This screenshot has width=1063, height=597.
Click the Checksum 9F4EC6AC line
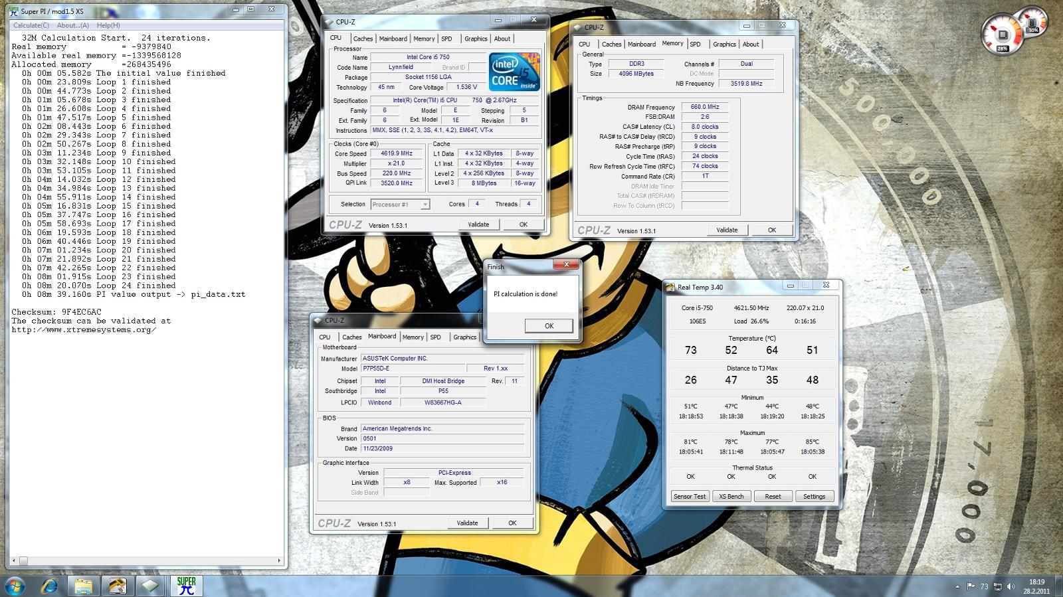pos(56,312)
